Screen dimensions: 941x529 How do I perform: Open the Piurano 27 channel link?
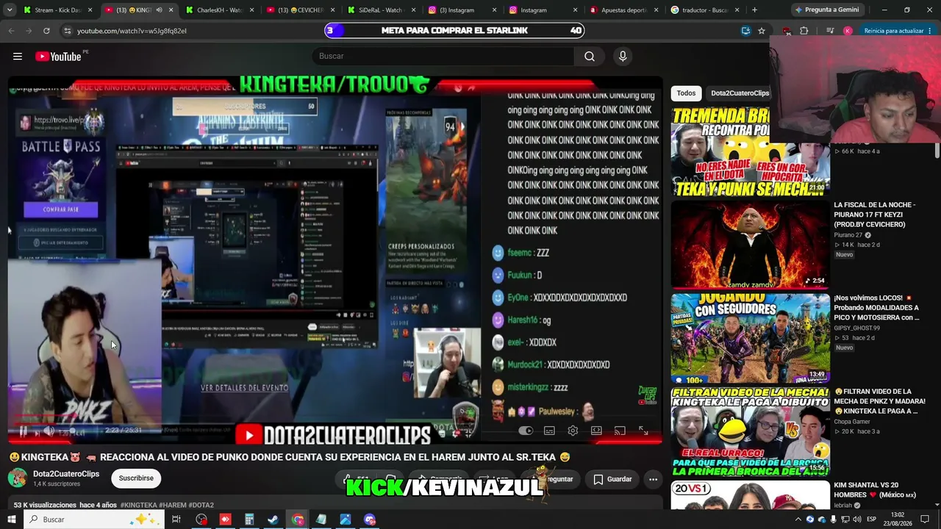pos(848,235)
